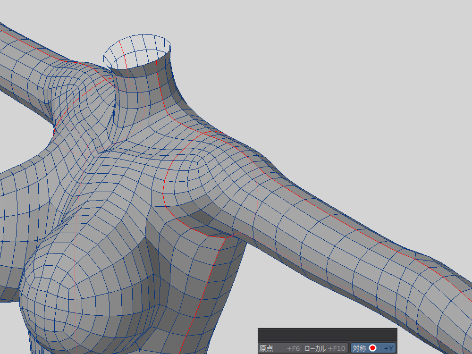
Task: Click the +F10 shortcut label
Action: click(337, 348)
